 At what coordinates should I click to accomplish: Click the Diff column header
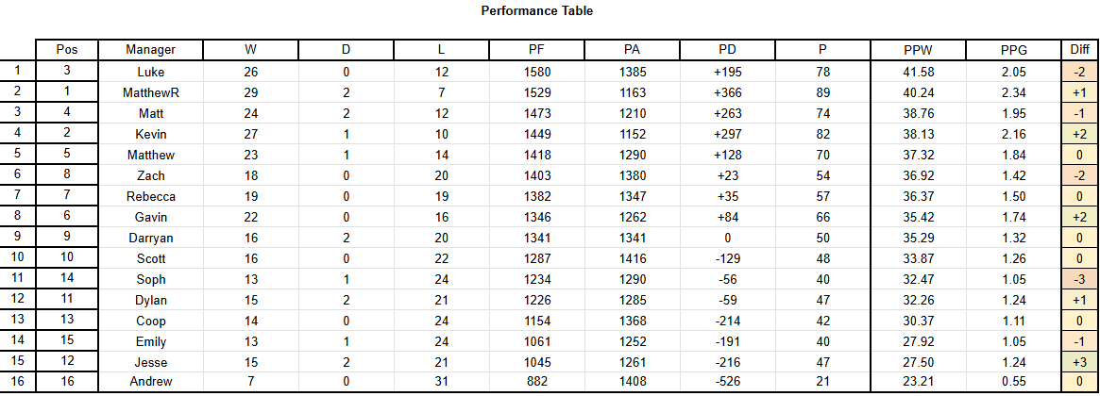click(1079, 50)
